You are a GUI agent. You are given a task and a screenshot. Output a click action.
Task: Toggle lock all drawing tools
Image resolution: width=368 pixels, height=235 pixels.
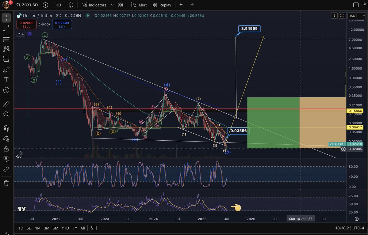pyautogui.click(x=6, y=149)
